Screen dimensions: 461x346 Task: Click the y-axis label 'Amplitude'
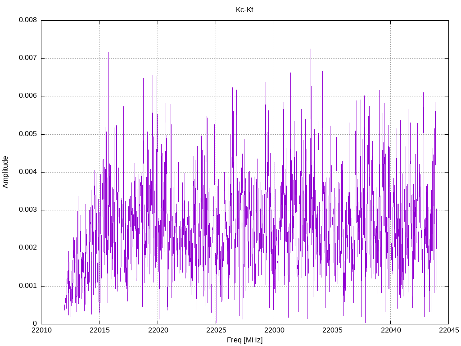pos(5,172)
